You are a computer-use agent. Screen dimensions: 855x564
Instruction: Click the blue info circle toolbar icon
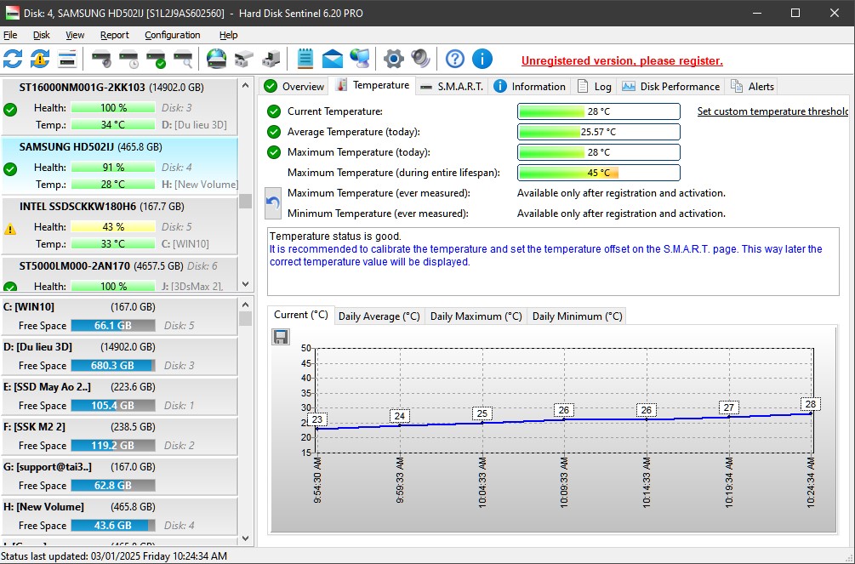pyautogui.click(x=482, y=59)
